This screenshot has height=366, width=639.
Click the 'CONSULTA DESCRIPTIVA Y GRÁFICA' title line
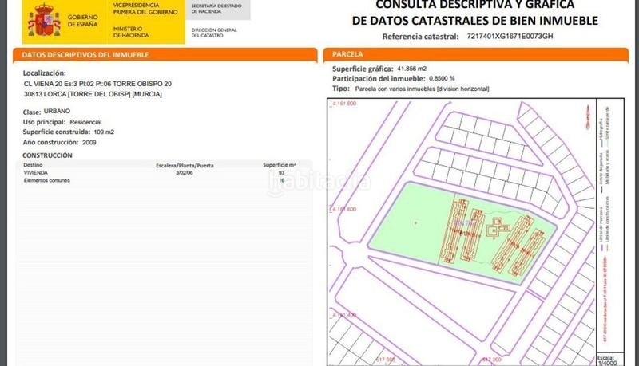(x=474, y=5)
